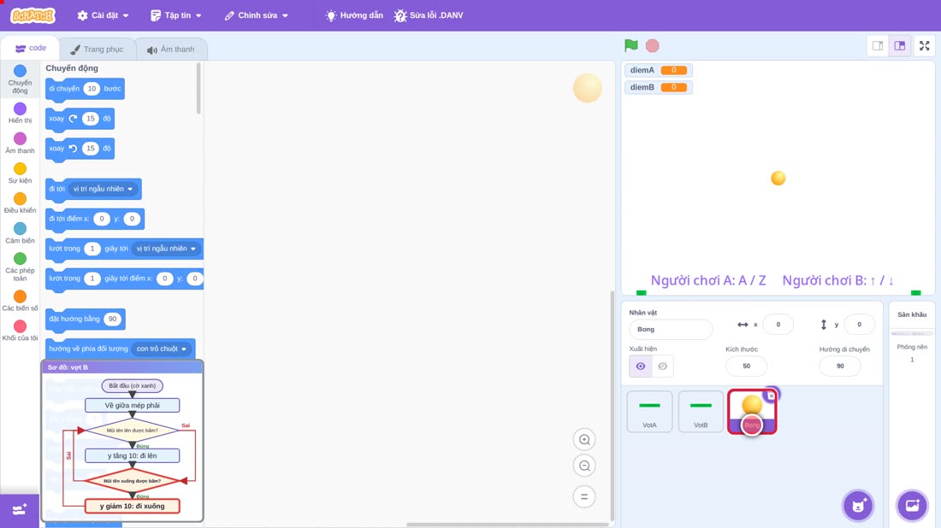Select the VotB sprite thumbnail
Screen dimensions: 941x528
[701, 411]
